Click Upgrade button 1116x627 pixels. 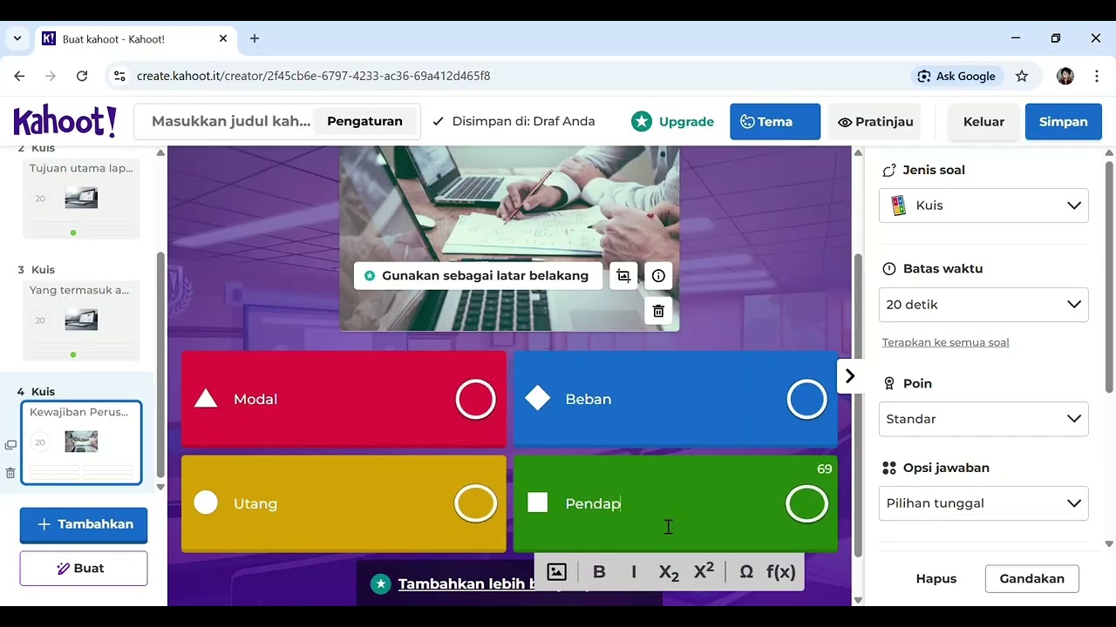click(x=672, y=122)
